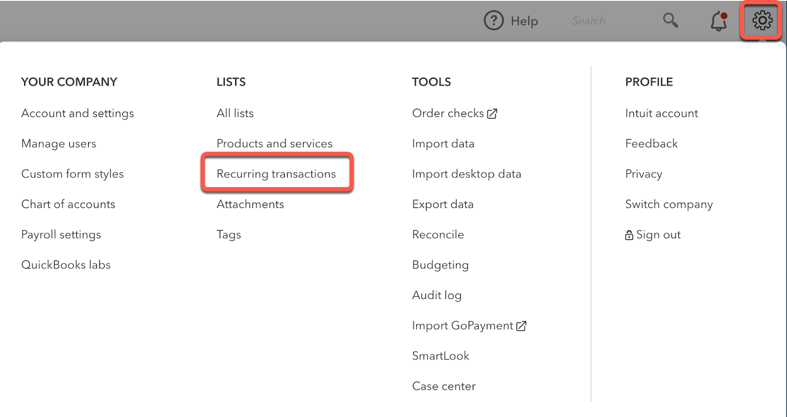787x417 pixels.
Task: Open Chart of accounts
Action: point(68,204)
